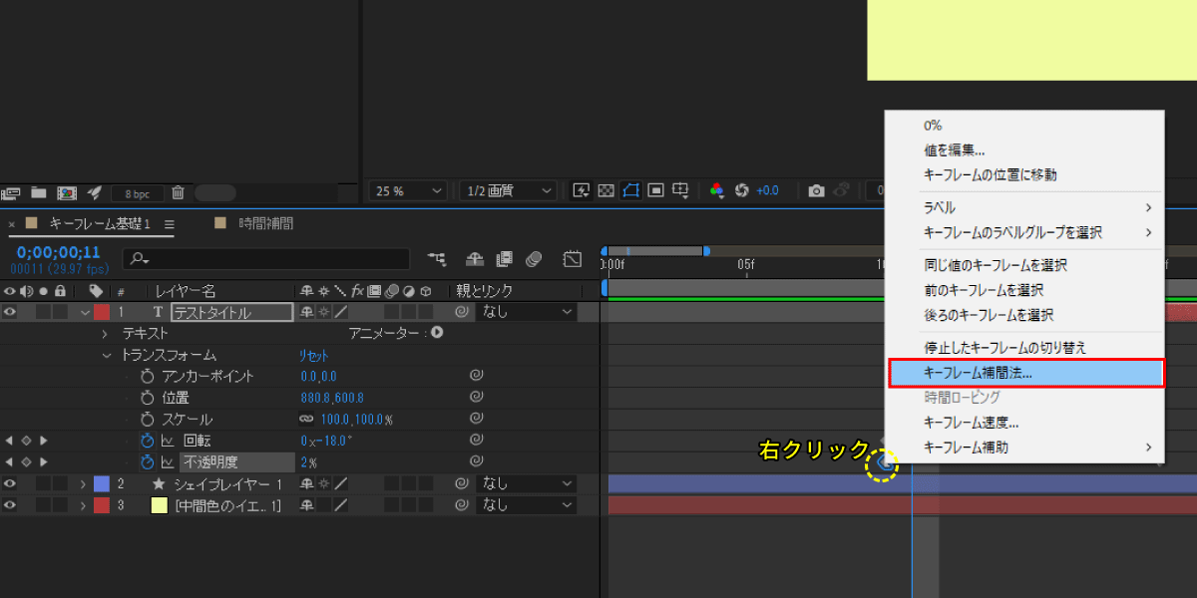This screenshot has height=598, width=1197.
Task: Click the show snapshot icon
Action: click(842, 190)
